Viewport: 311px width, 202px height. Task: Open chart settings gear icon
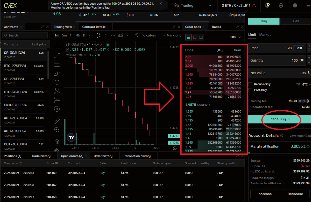click(x=174, y=148)
